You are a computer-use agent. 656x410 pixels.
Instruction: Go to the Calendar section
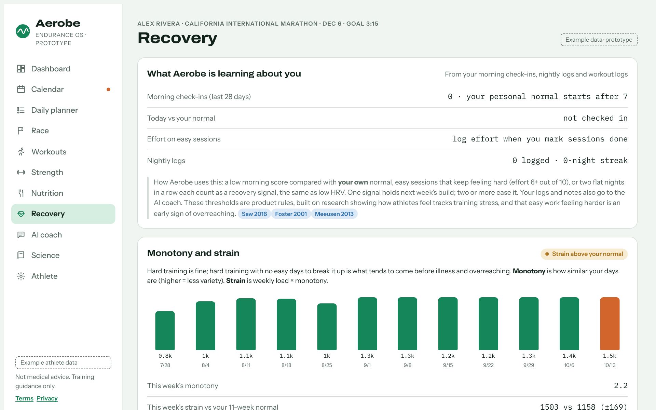point(63,89)
